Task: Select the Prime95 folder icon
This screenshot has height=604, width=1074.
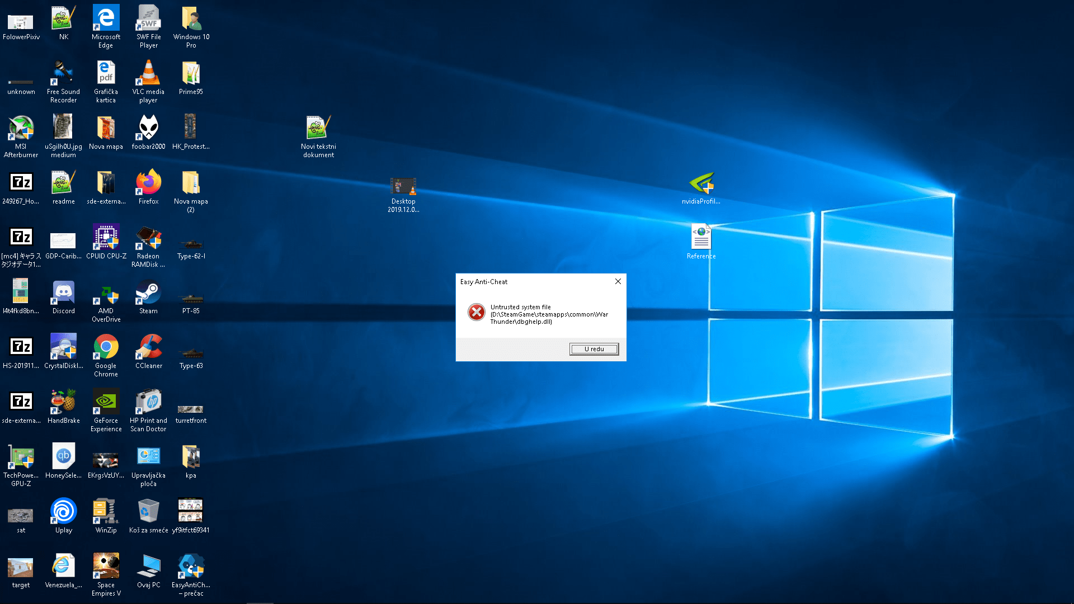Action: pos(191,77)
